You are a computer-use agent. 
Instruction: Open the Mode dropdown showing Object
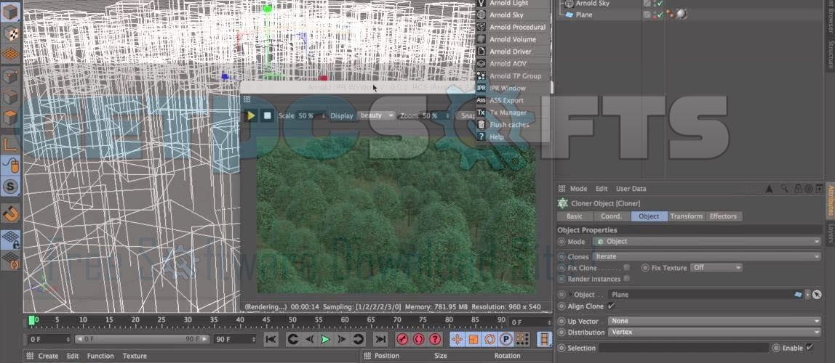707,241
